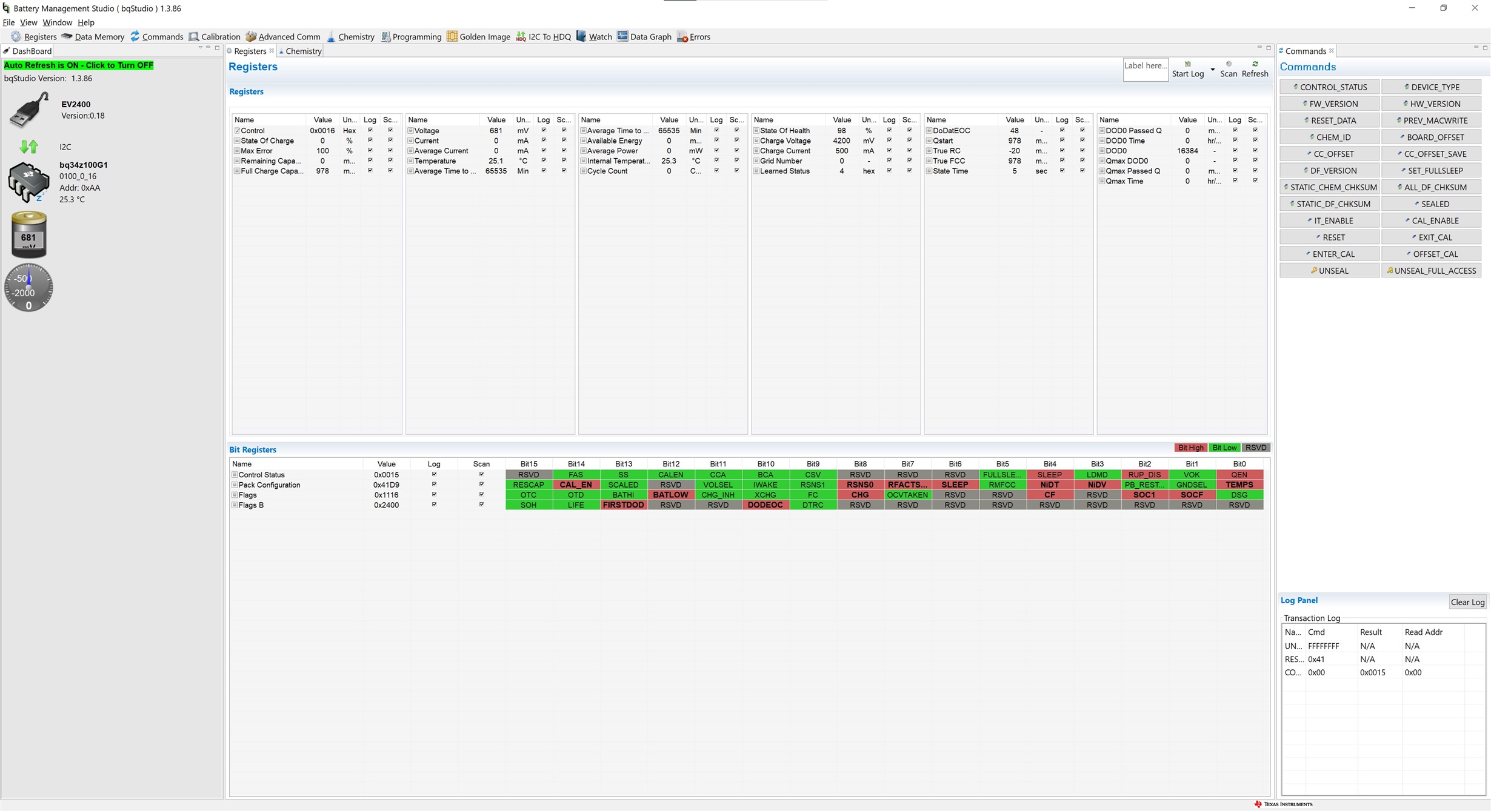Screen dimensions: 1491x811
Task: Click the Bit Low legend swatch
Action: click(x=1224, y=448)
